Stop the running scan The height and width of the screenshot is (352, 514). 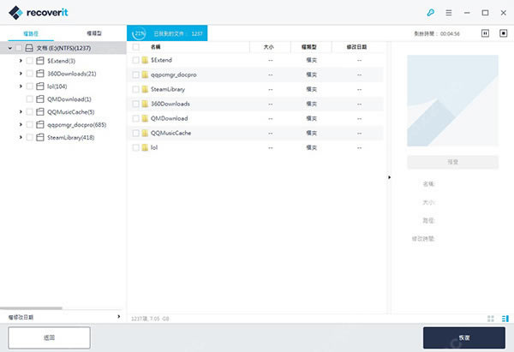click(503, 33)
